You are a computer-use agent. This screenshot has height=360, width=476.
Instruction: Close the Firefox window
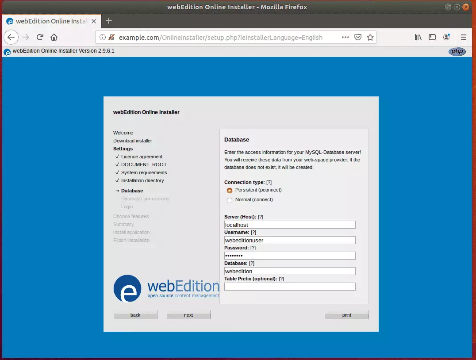pos(466,7)
